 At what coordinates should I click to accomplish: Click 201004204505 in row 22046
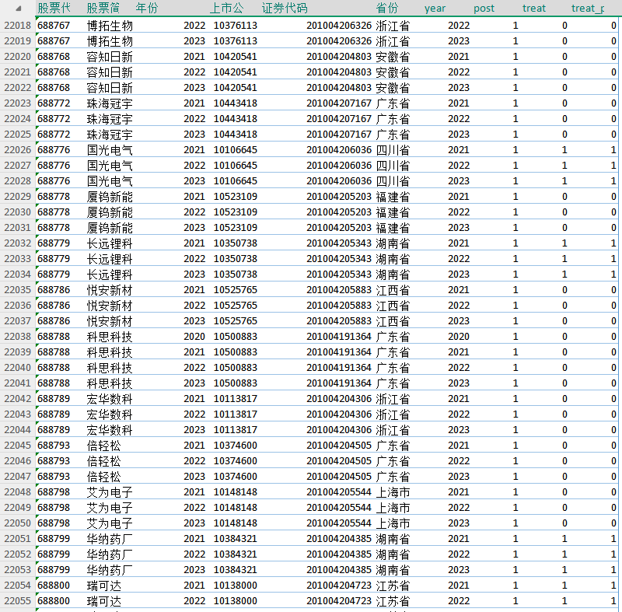(339, 461)
